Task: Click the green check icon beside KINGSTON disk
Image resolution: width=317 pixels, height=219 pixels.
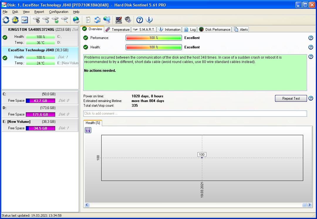Action: [x=5, y=38]
